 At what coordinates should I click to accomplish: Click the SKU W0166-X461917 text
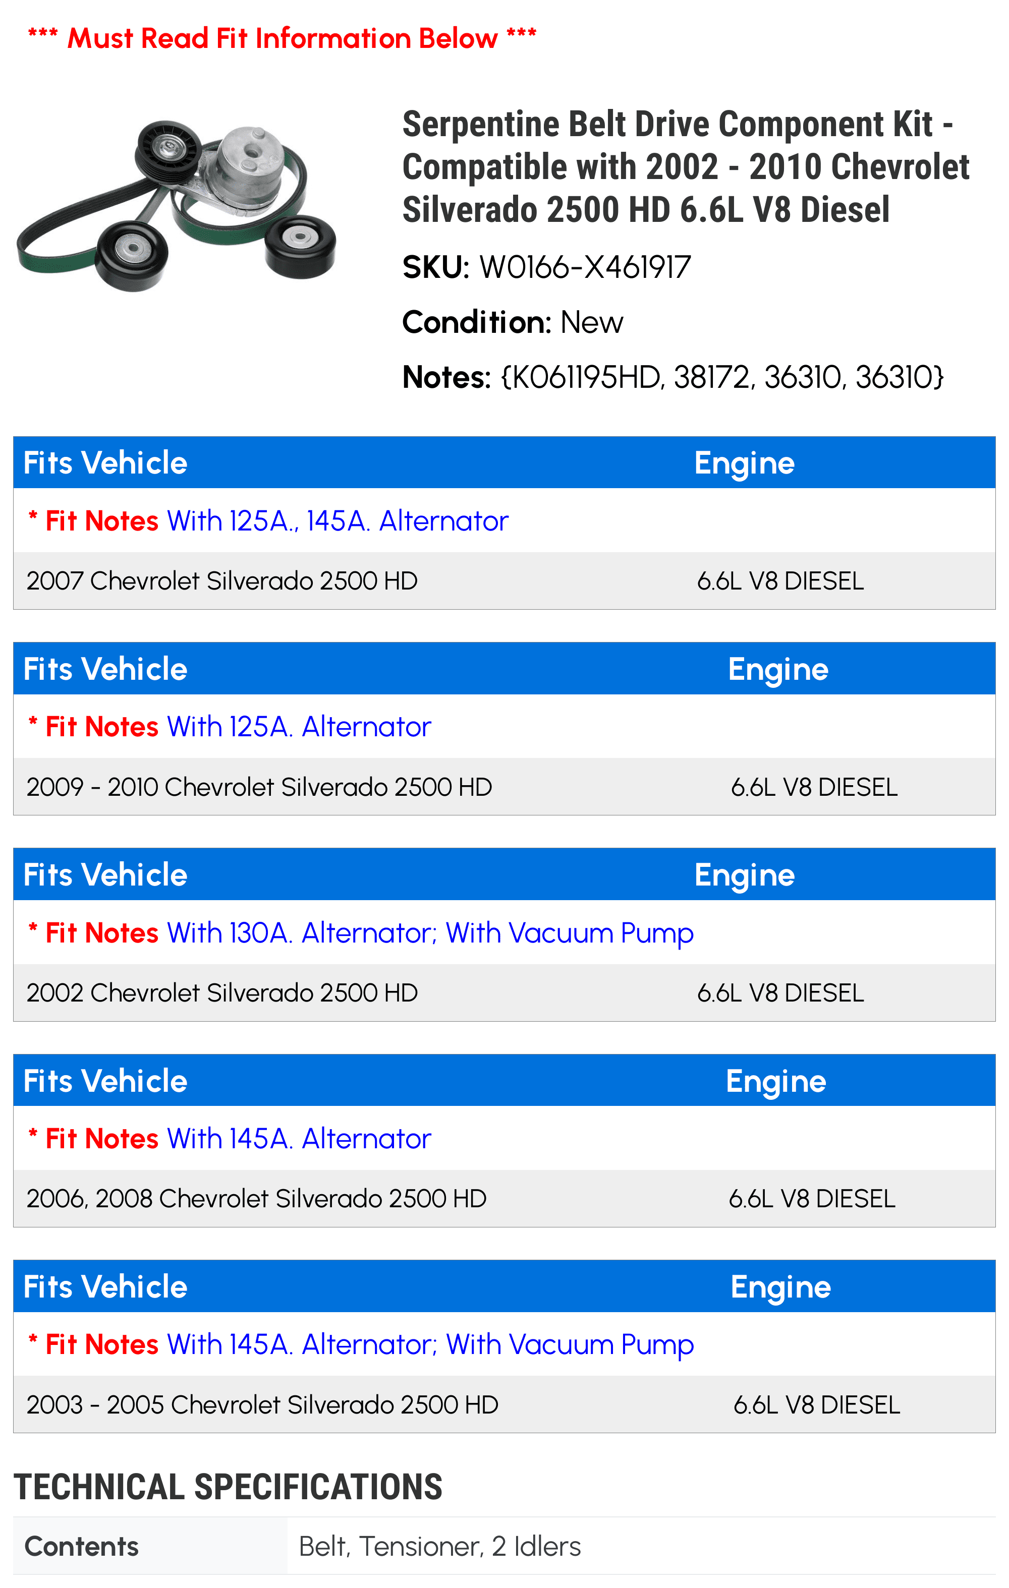pos(546,268)
